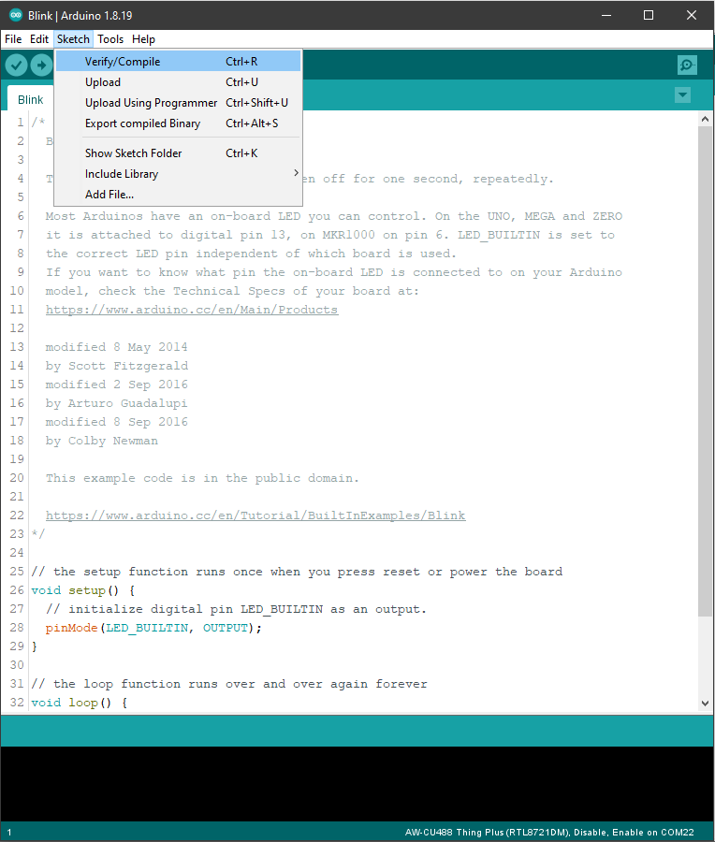
Task: Click the editor scrollbar down arrow
Action: pos(705,704)
